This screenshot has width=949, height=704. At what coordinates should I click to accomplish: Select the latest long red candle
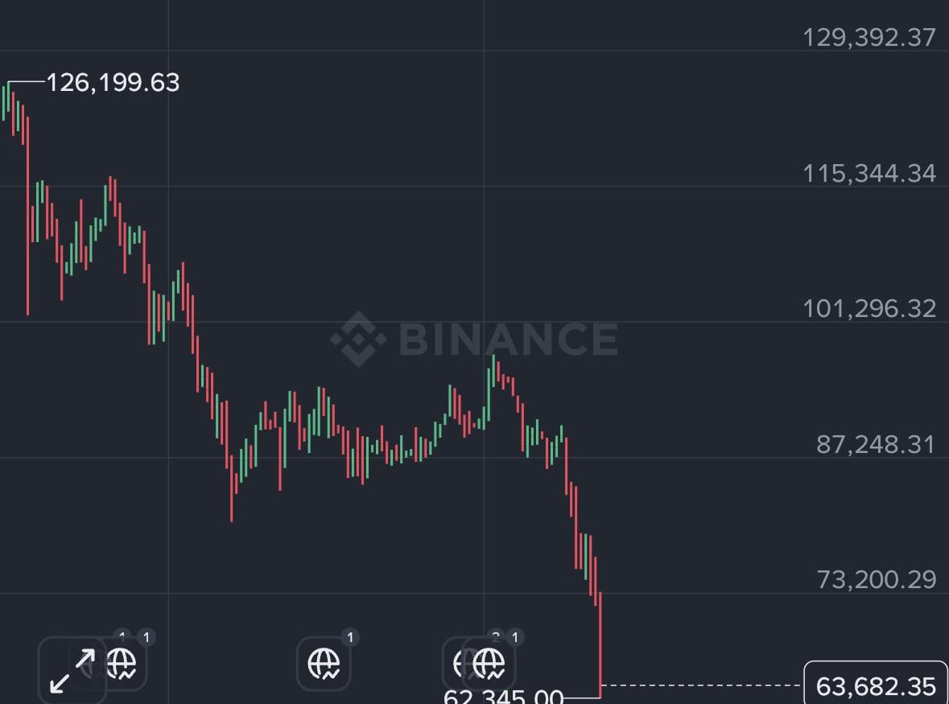click(600, 644)
